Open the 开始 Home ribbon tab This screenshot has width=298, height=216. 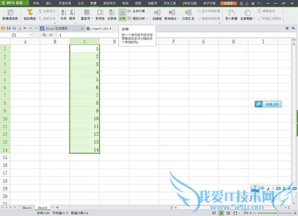[36, 4]
